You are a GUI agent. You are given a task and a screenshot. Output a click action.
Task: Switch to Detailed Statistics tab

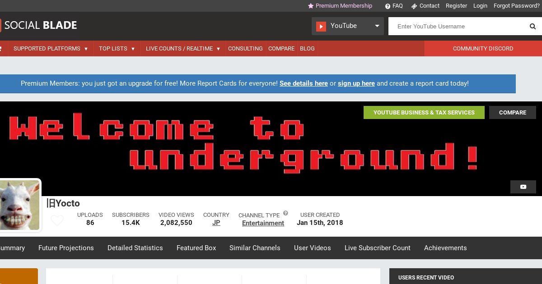tap(135, 248)
